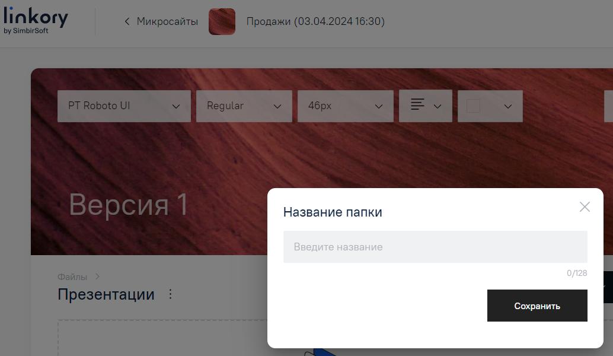613x356 pixels.
Task: Expand the color picker chevron
Action: 507,106
